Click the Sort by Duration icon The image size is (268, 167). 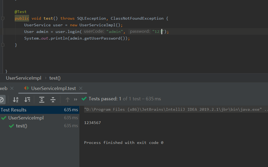[x=27, y=100]
